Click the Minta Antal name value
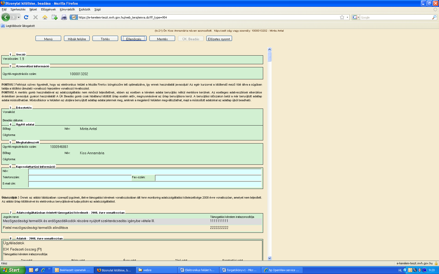Viewport: 439px width, 274px height. 88,129
